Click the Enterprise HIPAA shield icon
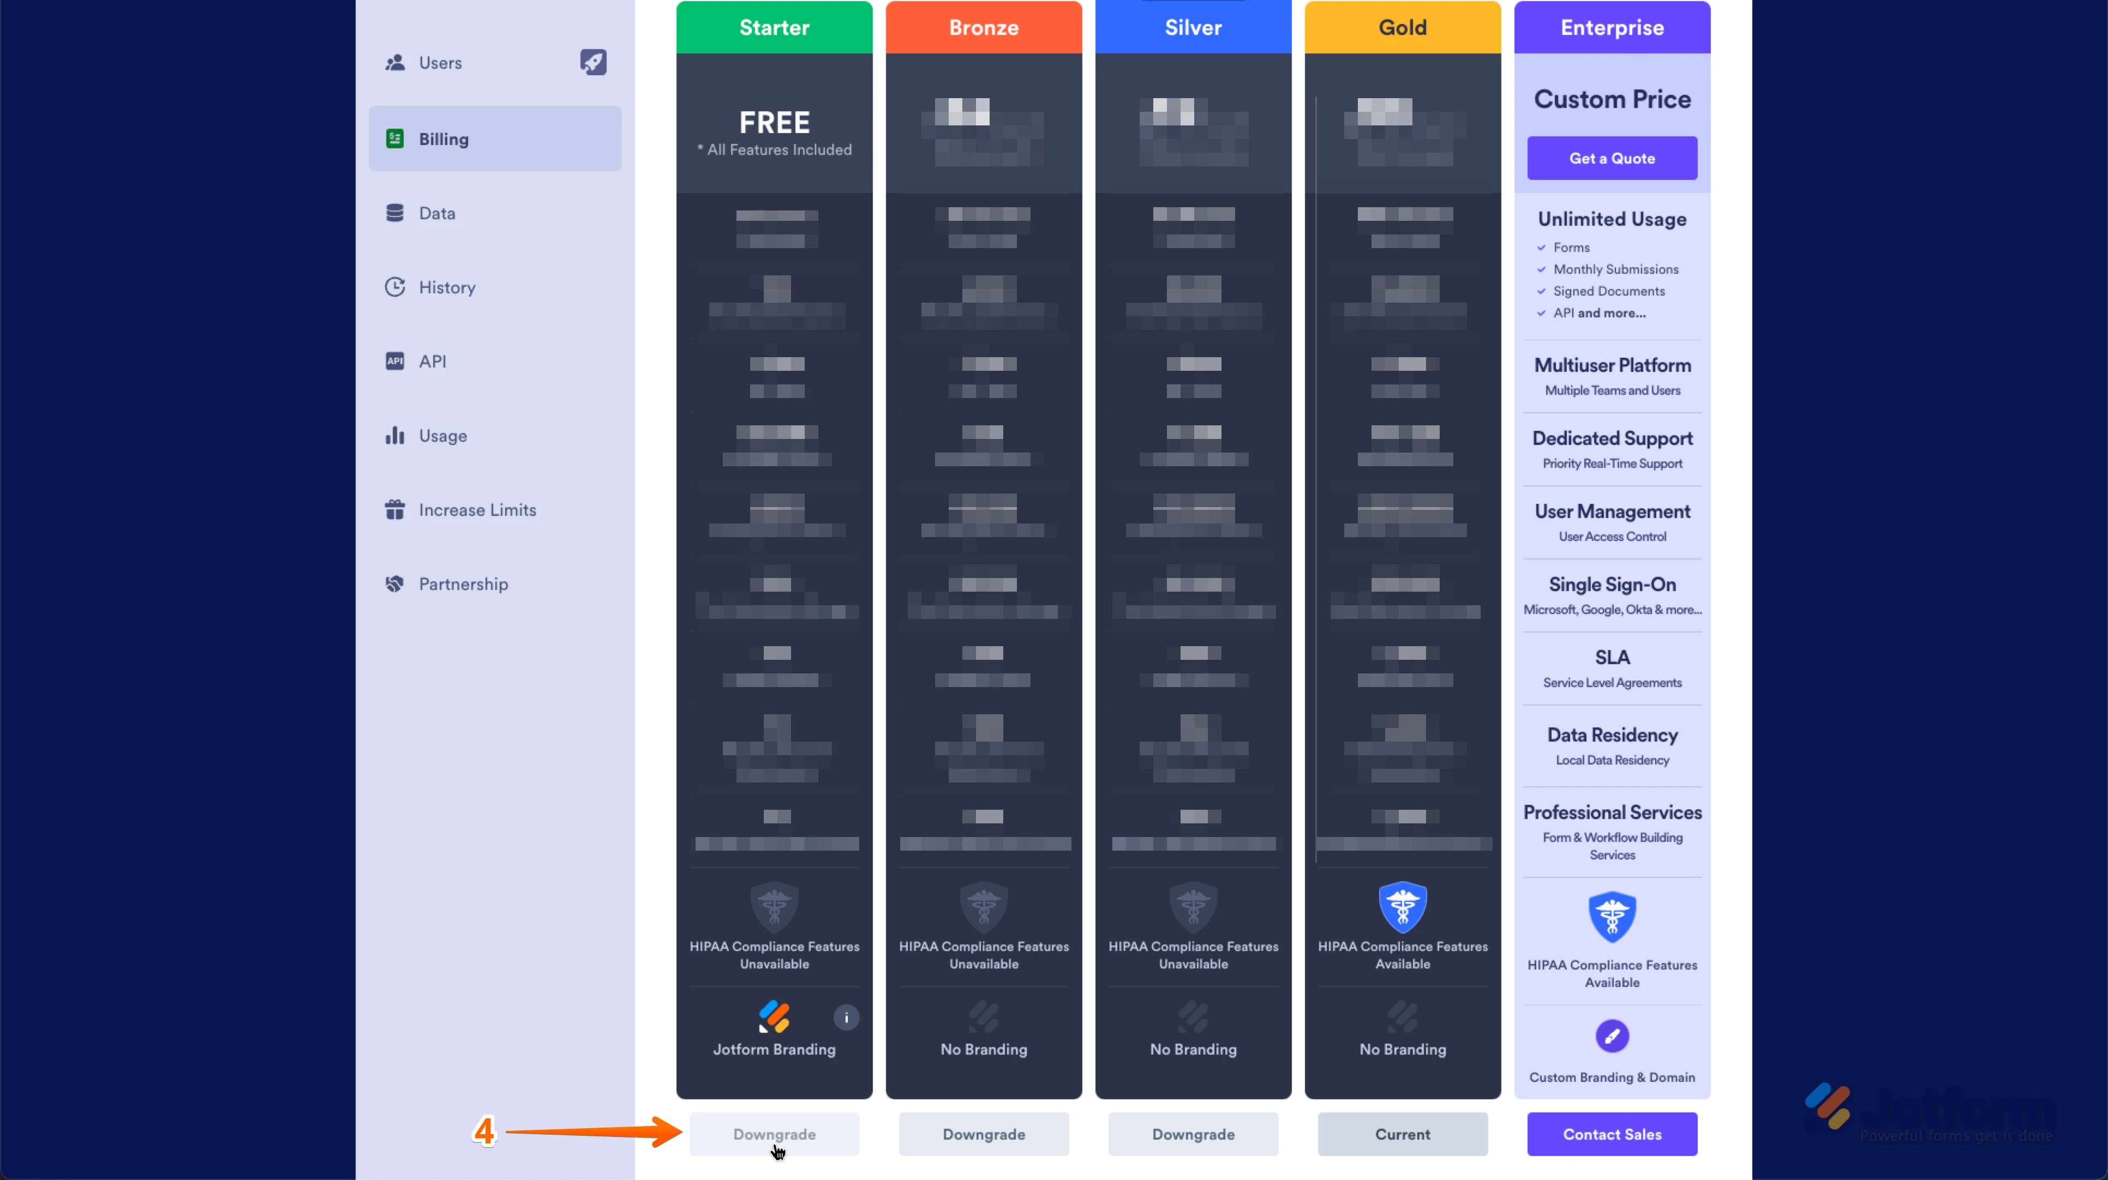The width and height of the screenshot is (2108, 1180). point(1612,916)
